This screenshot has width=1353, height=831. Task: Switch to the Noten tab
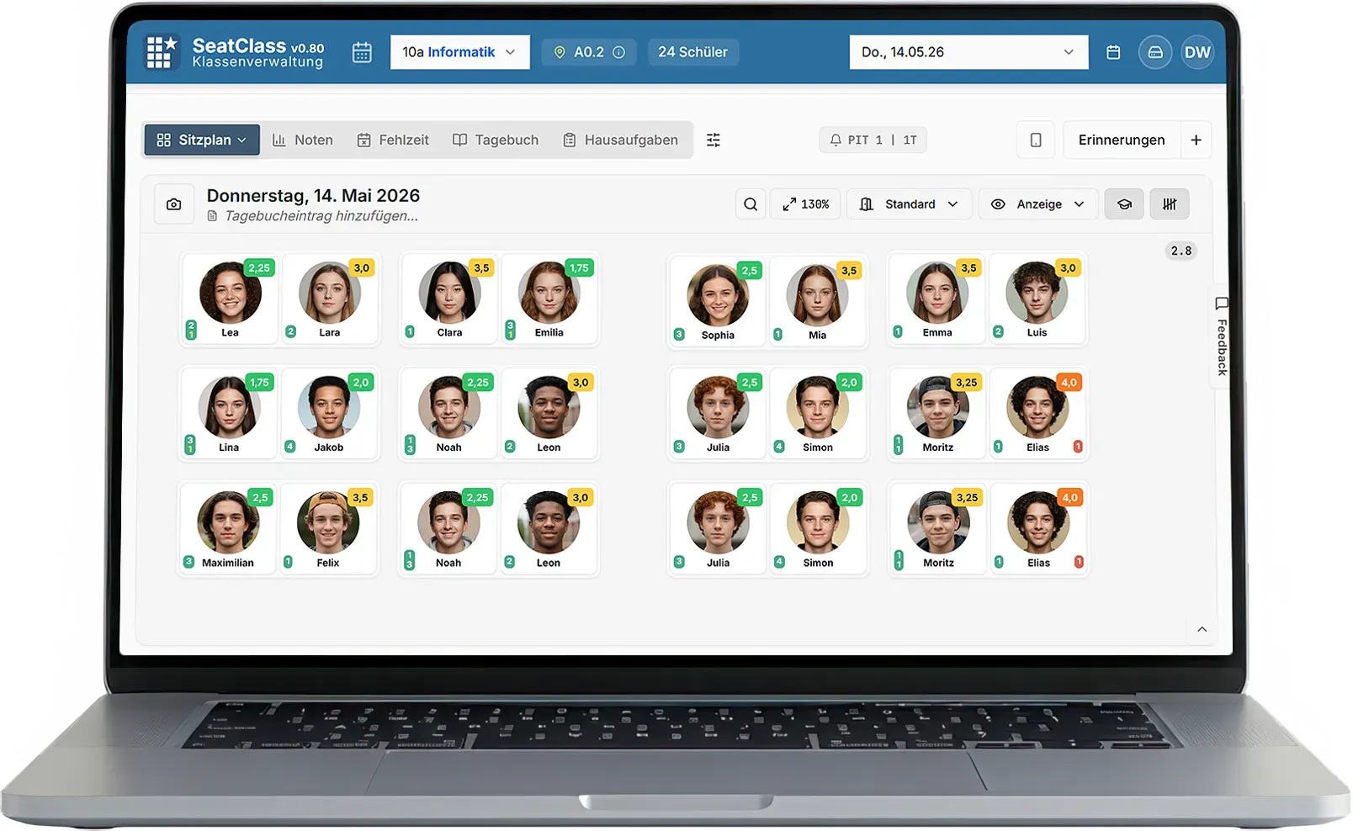pos(303,140)
